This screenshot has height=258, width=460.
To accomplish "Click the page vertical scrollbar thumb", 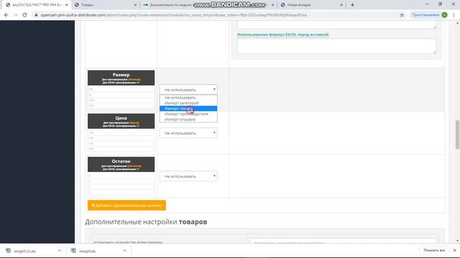I will pyautogui.click(x=457, y=135).
